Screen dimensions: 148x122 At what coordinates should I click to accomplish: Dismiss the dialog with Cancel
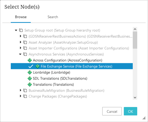[x=112, y=111]
